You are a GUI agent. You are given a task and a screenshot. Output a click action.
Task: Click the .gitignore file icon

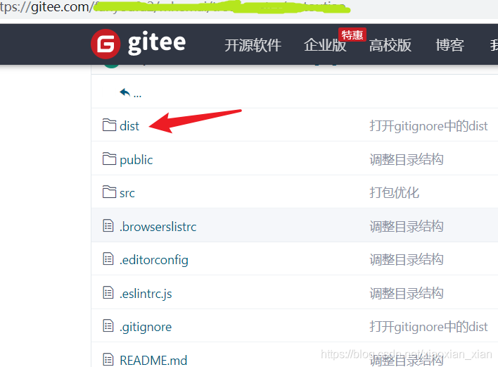point(108,326)
